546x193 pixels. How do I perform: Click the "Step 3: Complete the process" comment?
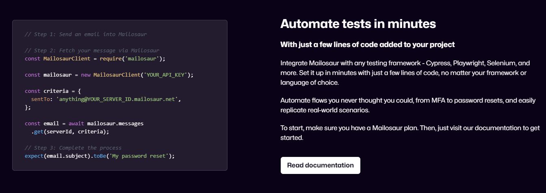(x=73, y=148)
